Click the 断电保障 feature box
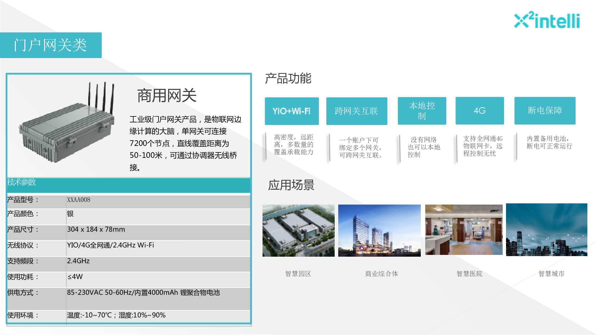 point(545,111)
